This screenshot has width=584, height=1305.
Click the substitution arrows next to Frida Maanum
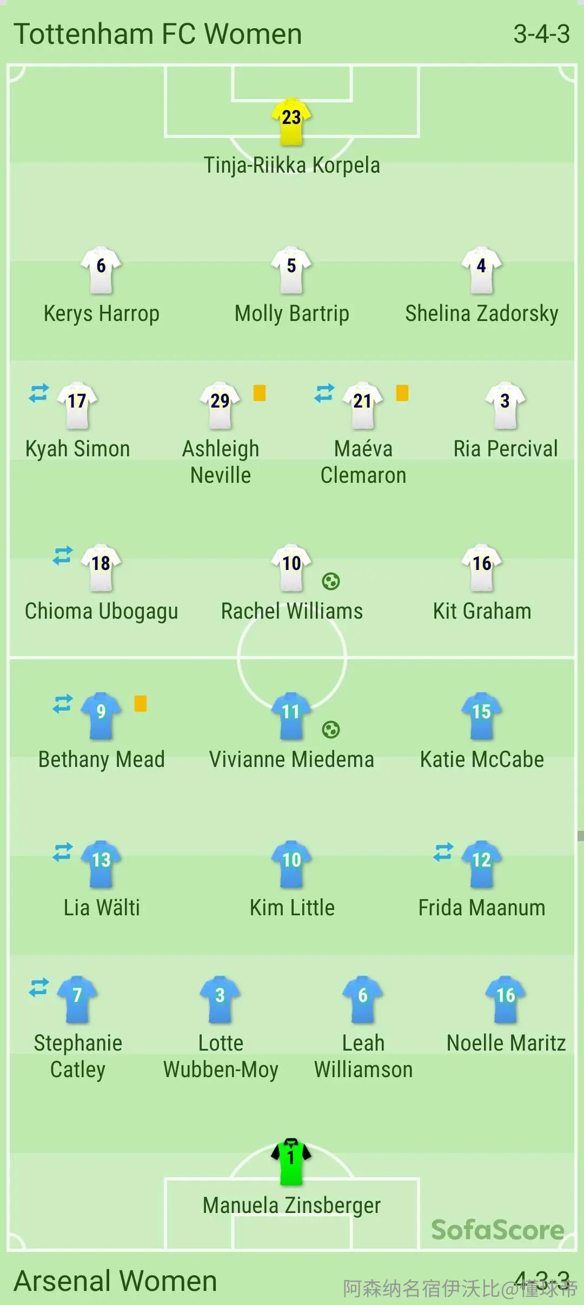tap(443, 852)
